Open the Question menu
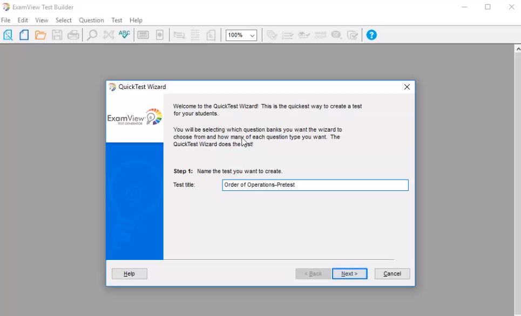This screenshot has width=521, height=316. [91, 20]
